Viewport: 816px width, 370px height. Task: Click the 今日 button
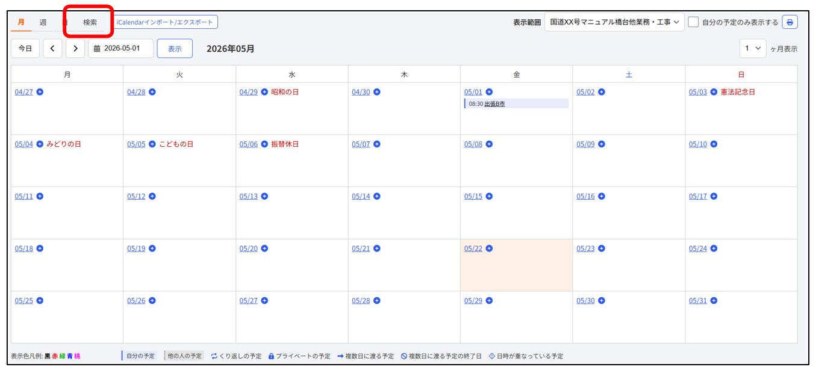25,49
